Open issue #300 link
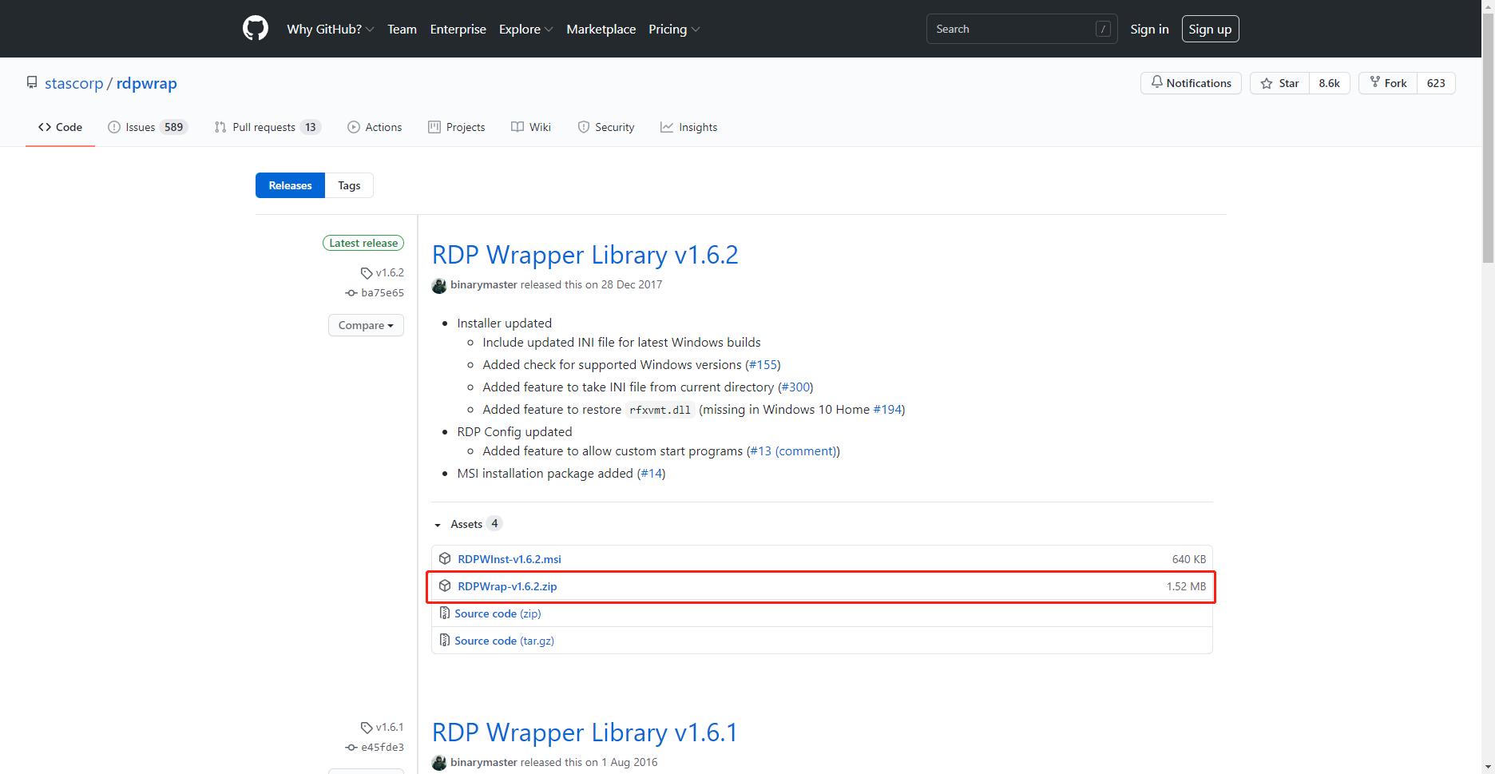 795,387
